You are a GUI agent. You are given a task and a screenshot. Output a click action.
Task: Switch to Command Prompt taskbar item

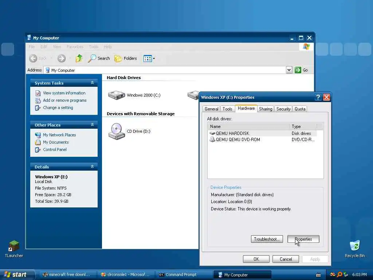click(x=183, y=275)
